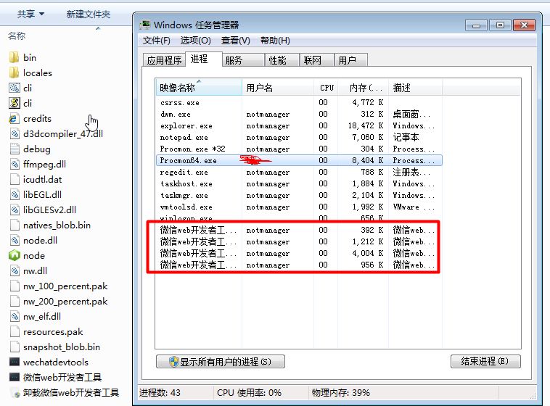
Task: Select the regedit.exe process row
Action: tap(299, 172)
